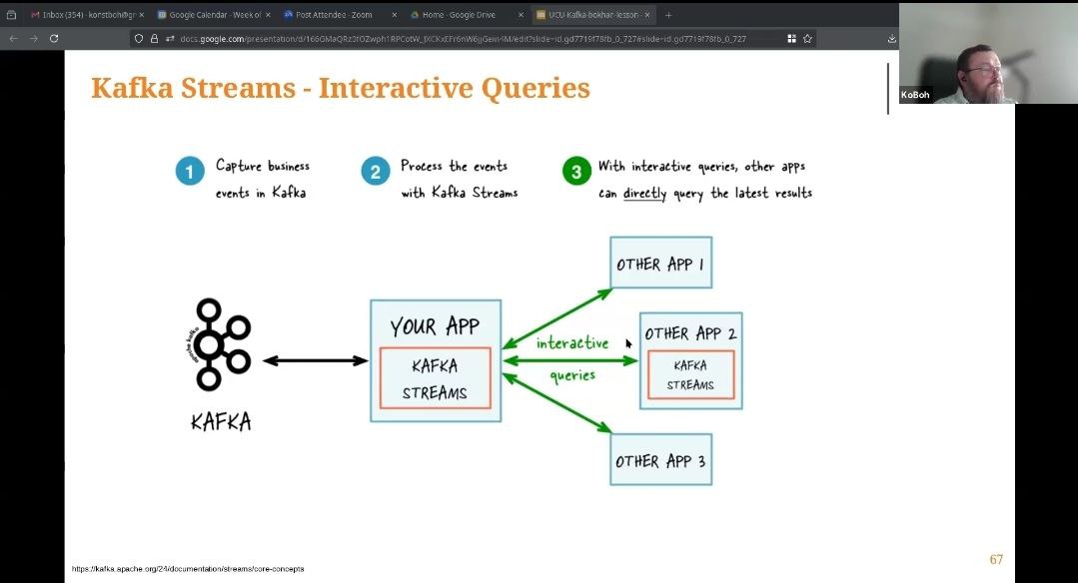Image resolution: width=1078 pixels, height=583 pixels.
Task: Click the slide title Kafka Streams - Interactive Queries
Action: [341, 88]
